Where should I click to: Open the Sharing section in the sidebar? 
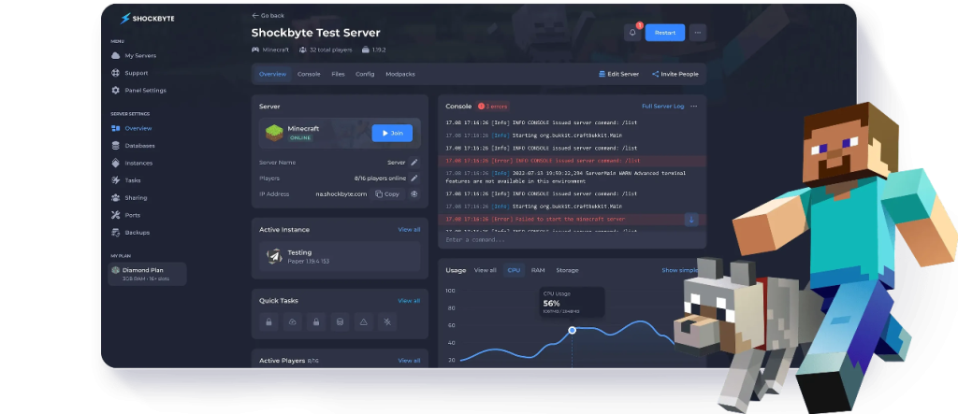pos(129,198)
